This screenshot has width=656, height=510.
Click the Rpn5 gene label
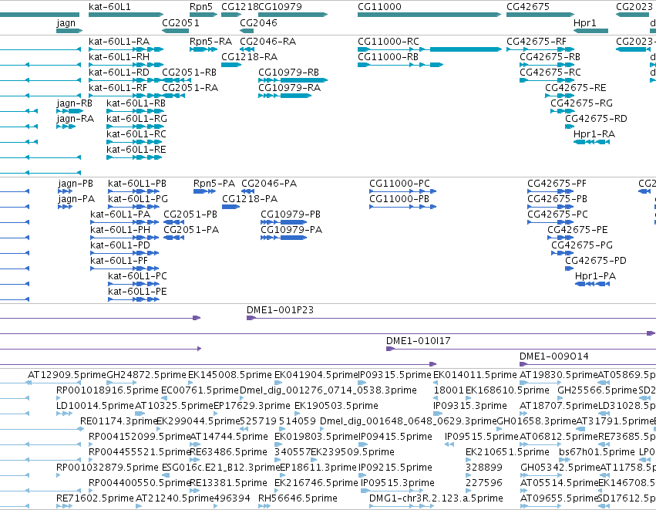pos(201,7)
